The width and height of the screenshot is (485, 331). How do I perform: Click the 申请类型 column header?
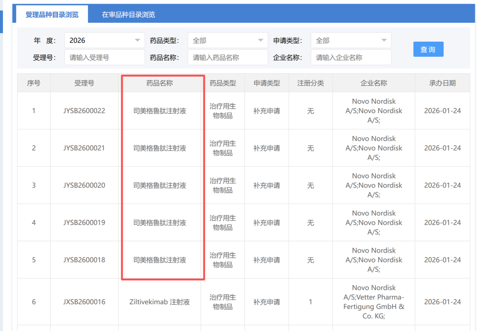tap(266, 83)
